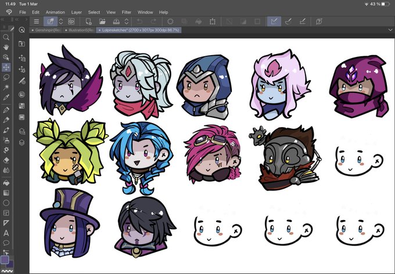Select the Zoom magnifier tool
The height and width of the screenshot is (274, 395).
pos(6,38)
